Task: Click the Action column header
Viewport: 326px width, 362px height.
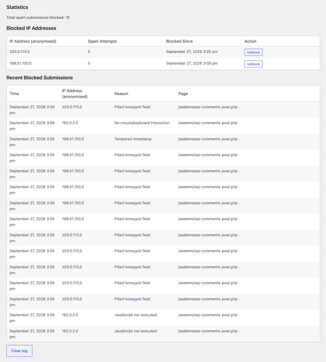Action: point(250,41)
